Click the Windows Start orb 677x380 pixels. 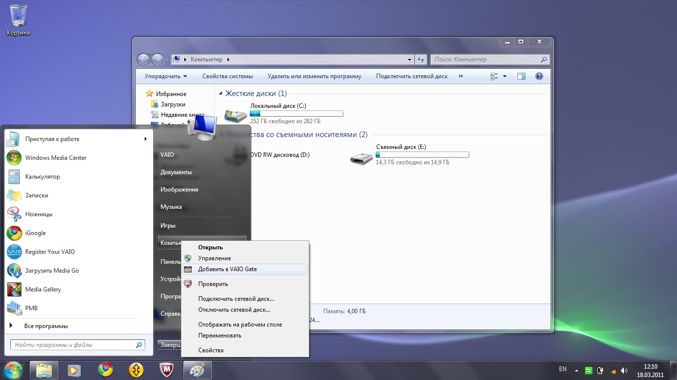[x=13, y=370]
